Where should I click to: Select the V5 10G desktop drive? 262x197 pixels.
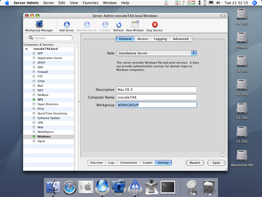242,132
